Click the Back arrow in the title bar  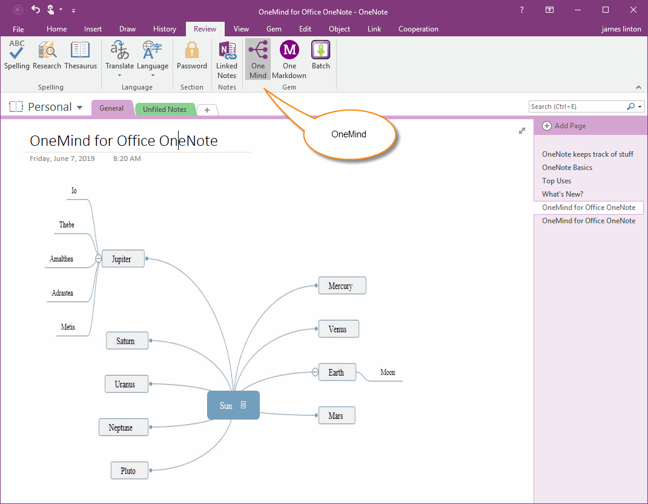(18, 10)
